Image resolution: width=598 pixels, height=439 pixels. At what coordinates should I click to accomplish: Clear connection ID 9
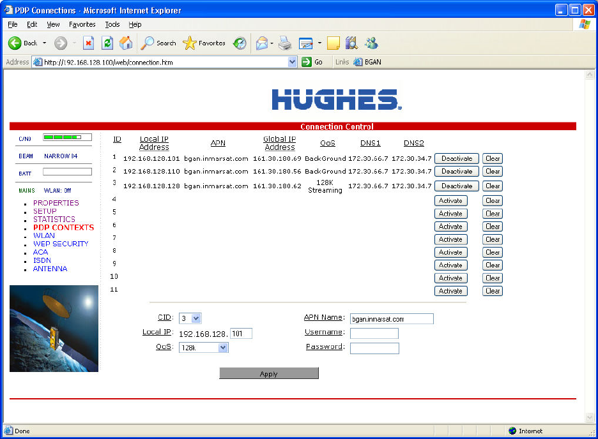coord(493,265)
